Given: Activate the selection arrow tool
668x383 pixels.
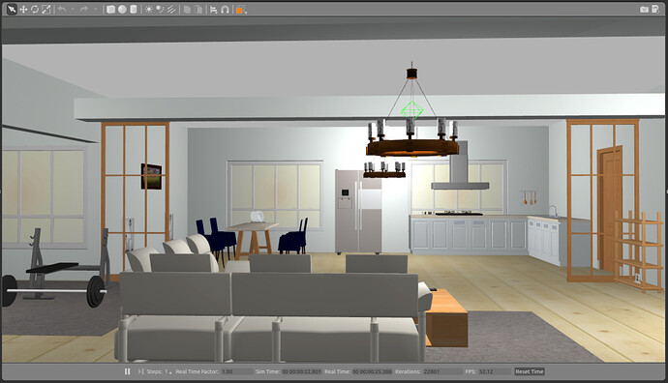Looking at the screenshot, I should pyautogui.click(x=12, y=10).
